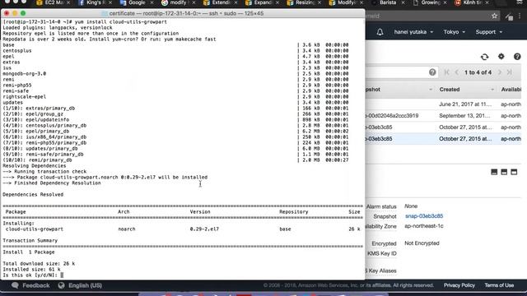
Task: Bookmark this page with the star icon
Action: pos(494,16)
